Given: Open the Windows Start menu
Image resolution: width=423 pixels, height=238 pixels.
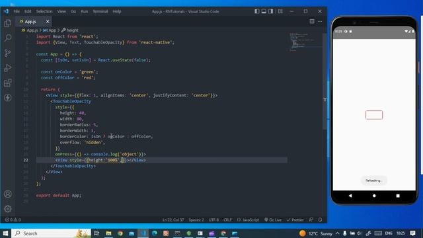Looking at the screenshot, I should (x=5, y=233).
